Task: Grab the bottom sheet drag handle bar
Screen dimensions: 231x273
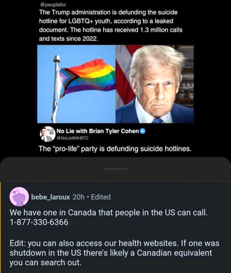Action: click(x=115, y=169)
